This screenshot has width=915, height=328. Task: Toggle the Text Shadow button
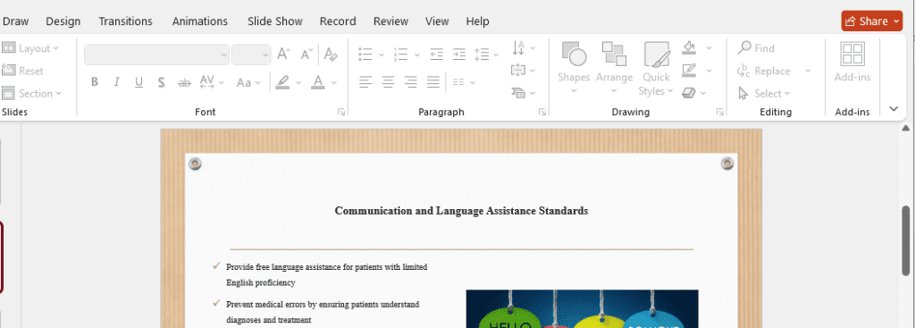(x=161, y=82)
